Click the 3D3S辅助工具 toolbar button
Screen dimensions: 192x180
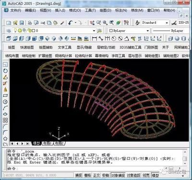click(x=131, y=47)
